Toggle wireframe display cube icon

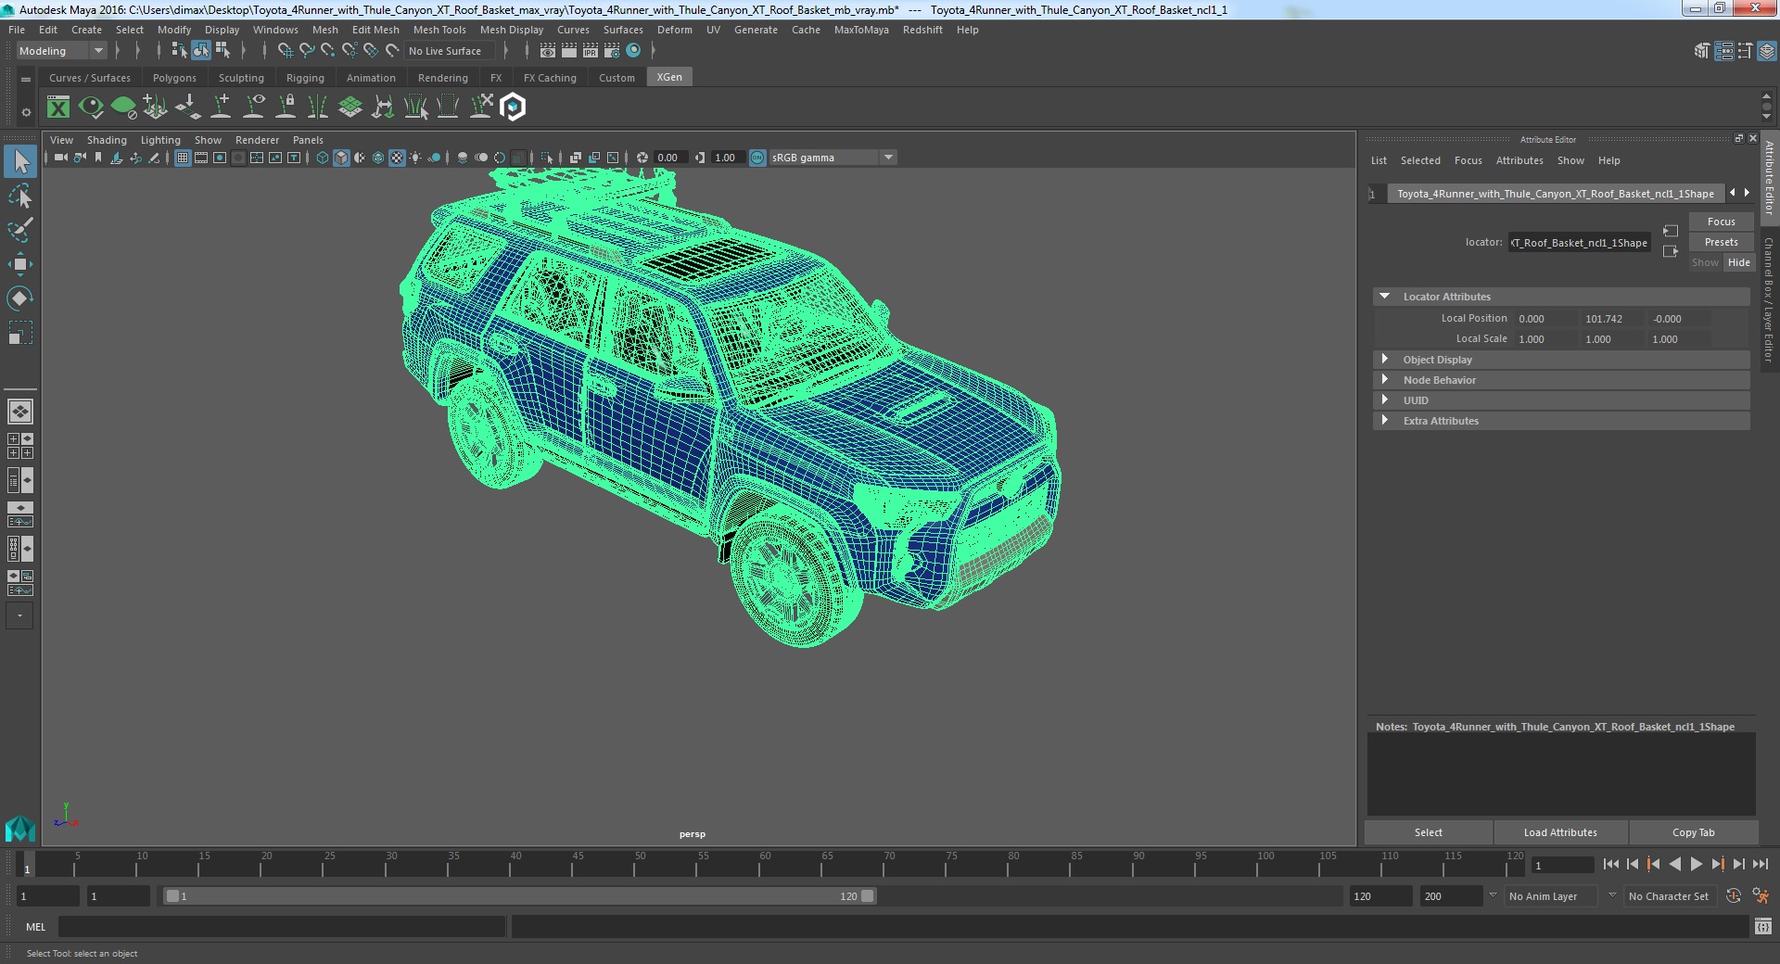(323, 158)
